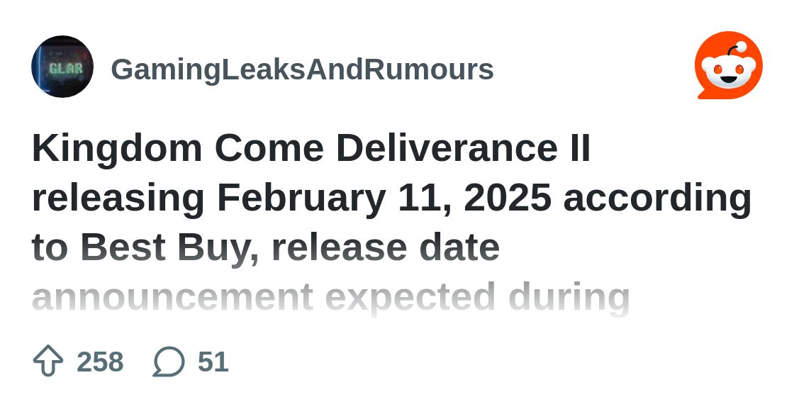The height and width of the screenshot is (414, 794).
Task: Click the word 'Kingdom' in the title
Action: 118,150
